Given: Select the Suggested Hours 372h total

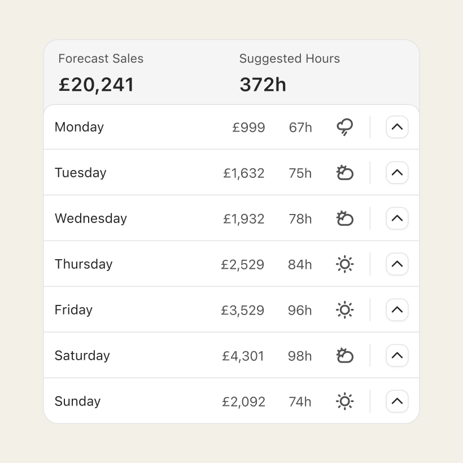Looking at the screenshot, I should [x=263, y=85].
